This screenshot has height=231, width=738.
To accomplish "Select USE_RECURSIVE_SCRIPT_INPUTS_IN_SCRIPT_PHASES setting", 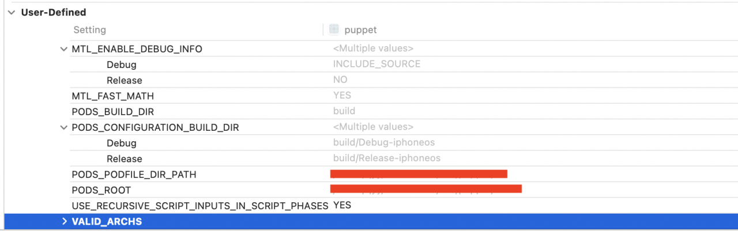I will [199, 206].
